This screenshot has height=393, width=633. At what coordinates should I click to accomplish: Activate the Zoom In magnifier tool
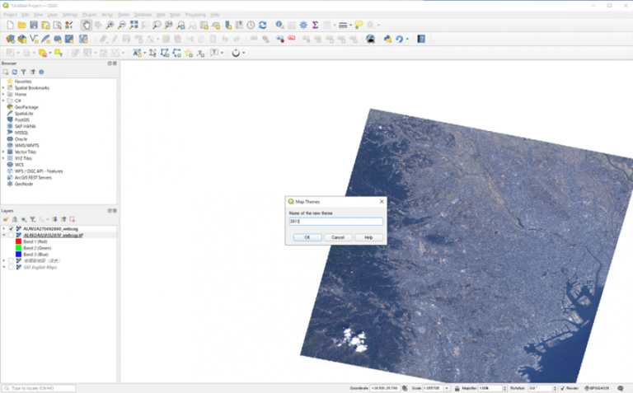tap(110, 25)
